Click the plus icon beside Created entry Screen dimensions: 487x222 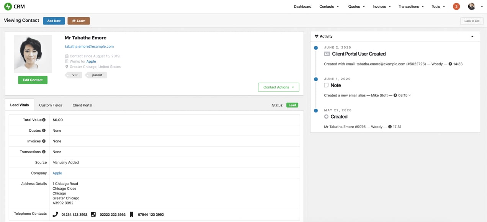pos(326,116)
